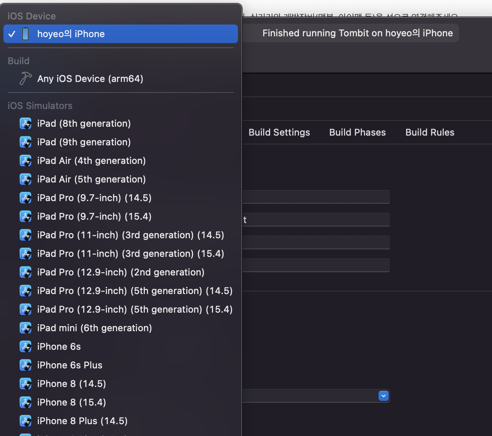Click simulator icon for iPad Air (5th generation)
The height and width of the screenshot is (436, 492).
tap(25, 180)
